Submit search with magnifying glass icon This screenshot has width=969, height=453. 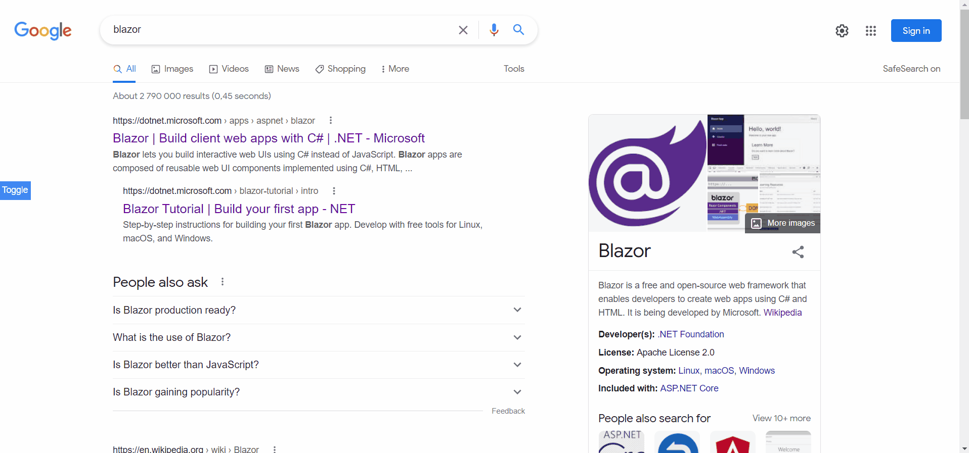518,29
